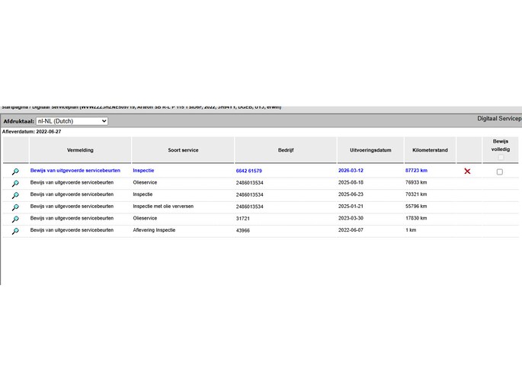Click the Kilometerstand column header
This screenshot has height=391, width=522.
[x=429, y=150]
